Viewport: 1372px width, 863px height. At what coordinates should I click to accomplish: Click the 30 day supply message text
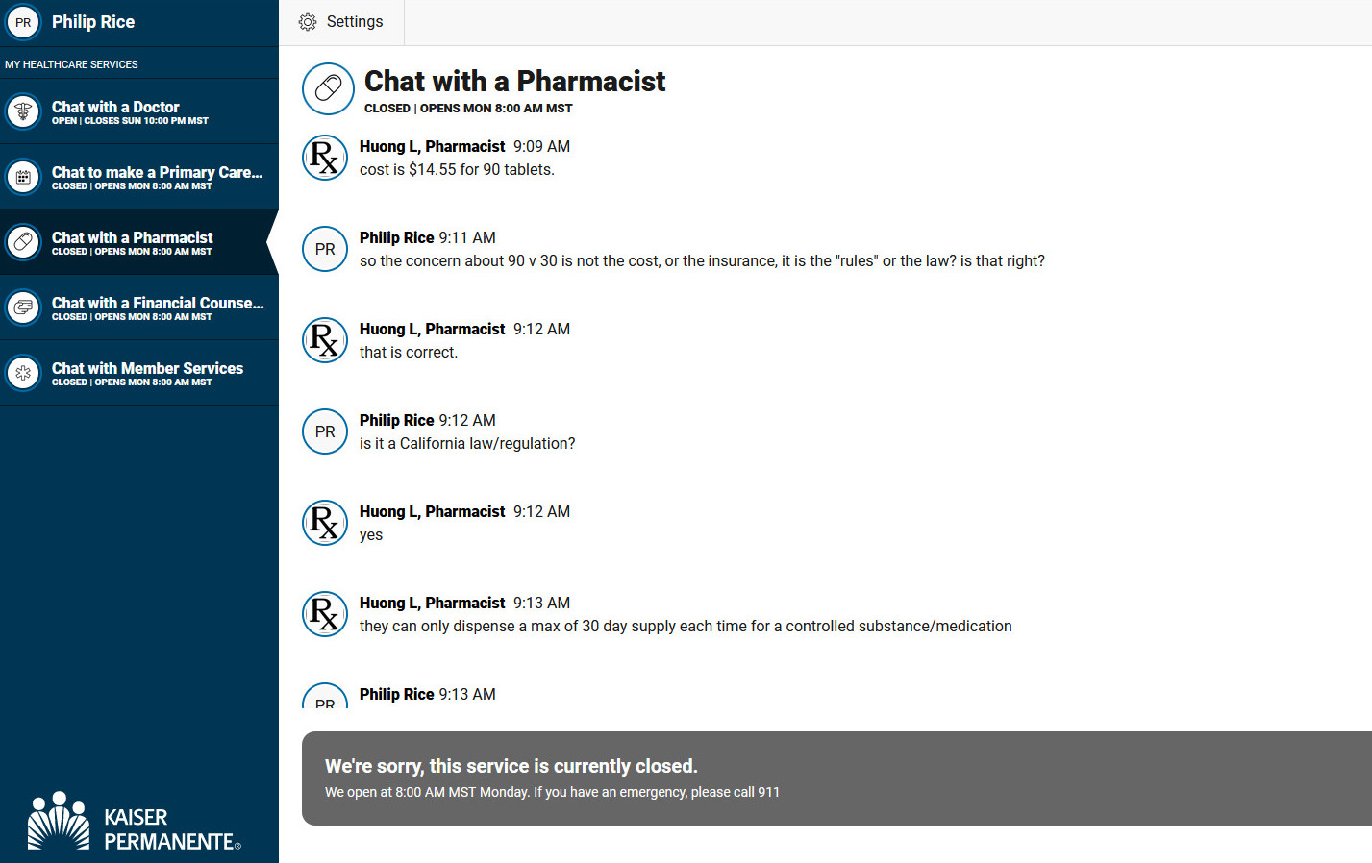[686, 627]
